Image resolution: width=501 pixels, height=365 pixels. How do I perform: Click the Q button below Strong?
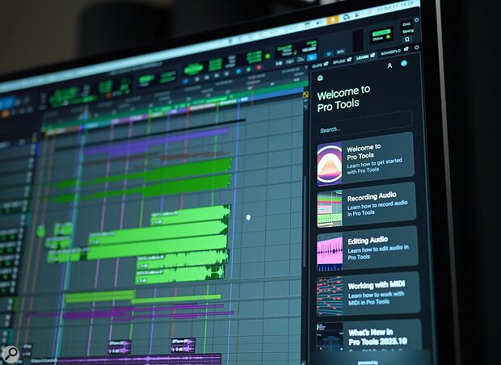[407, 40]
